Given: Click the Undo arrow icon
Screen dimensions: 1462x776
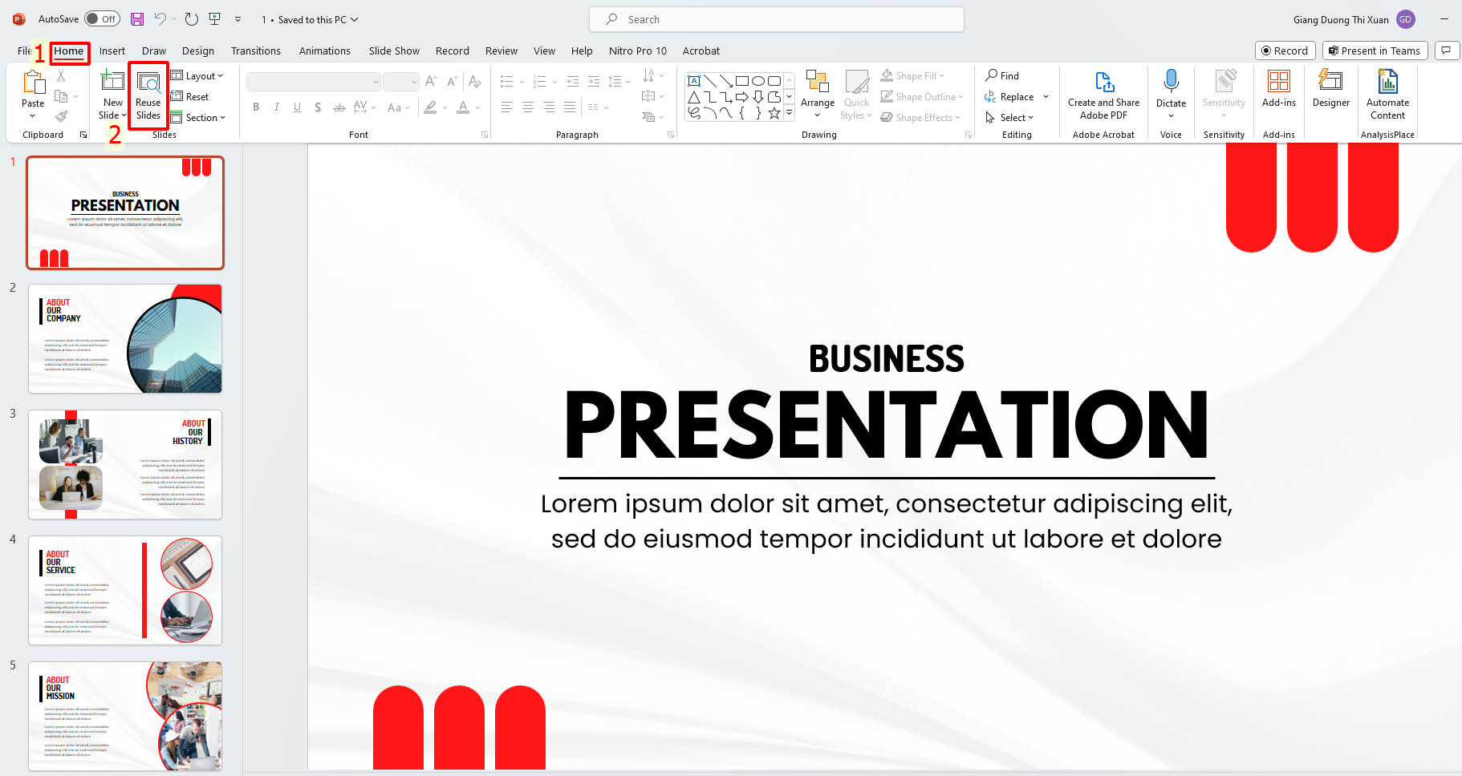Looking at the screenshot, I should 160,19.
